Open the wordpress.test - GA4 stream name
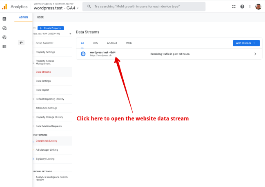Viewport: 265px width, 187px height. pyautogui.click(x=102, y=52)
